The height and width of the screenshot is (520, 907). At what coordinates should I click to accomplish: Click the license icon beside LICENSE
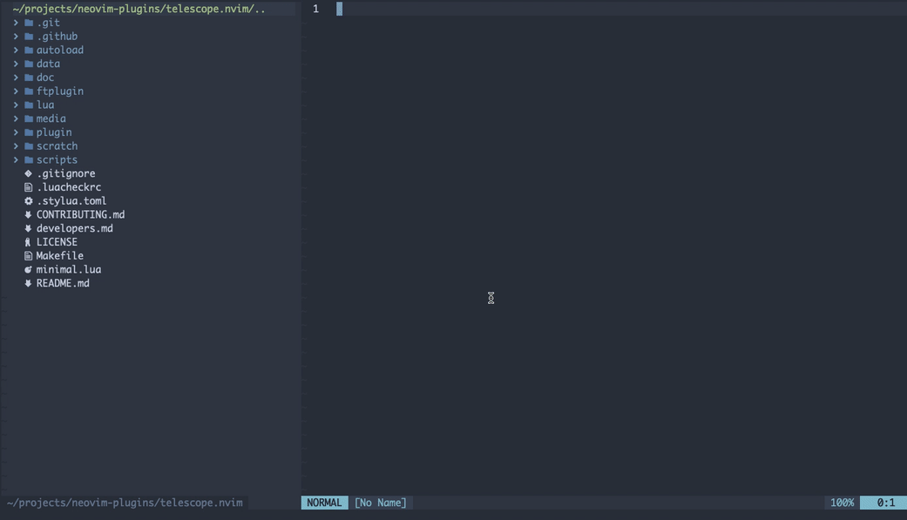coord(28,242)
